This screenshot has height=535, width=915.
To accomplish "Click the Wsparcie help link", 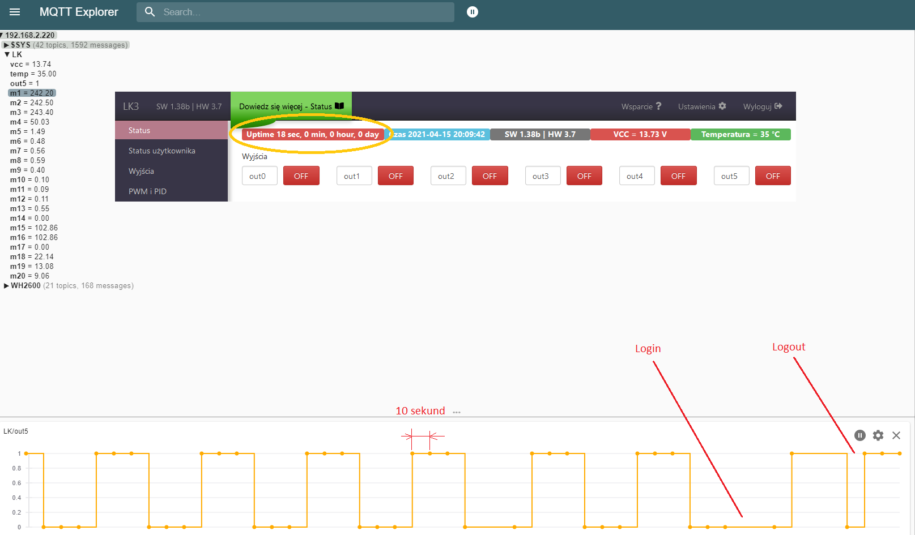I will (x=641, y=106).
